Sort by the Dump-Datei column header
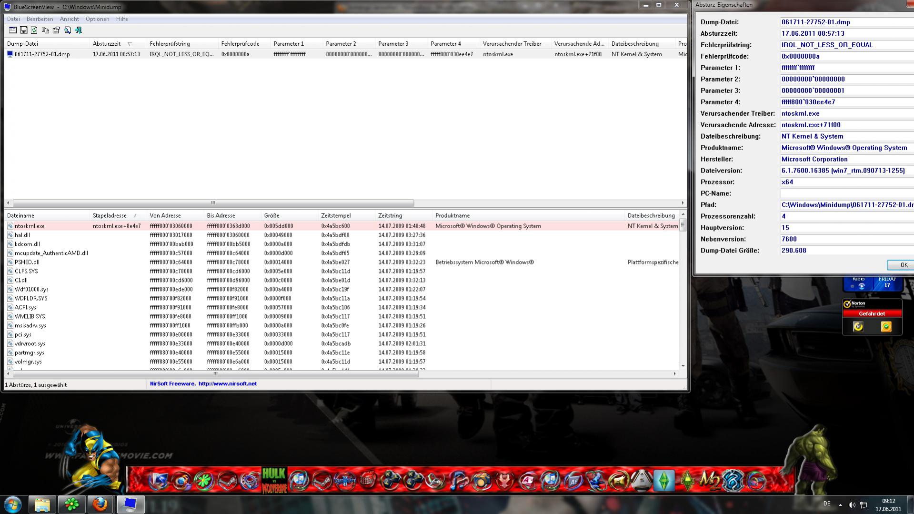914x514 pixels. [x=47, y=44]
